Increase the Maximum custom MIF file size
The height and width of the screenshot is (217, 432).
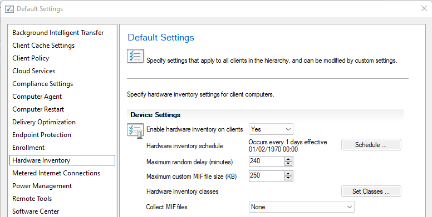click(288, 174)
